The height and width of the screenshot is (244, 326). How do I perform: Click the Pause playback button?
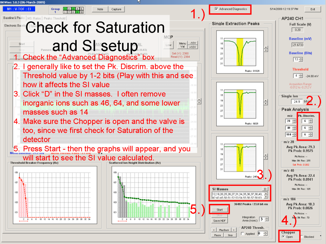(218, 235)
